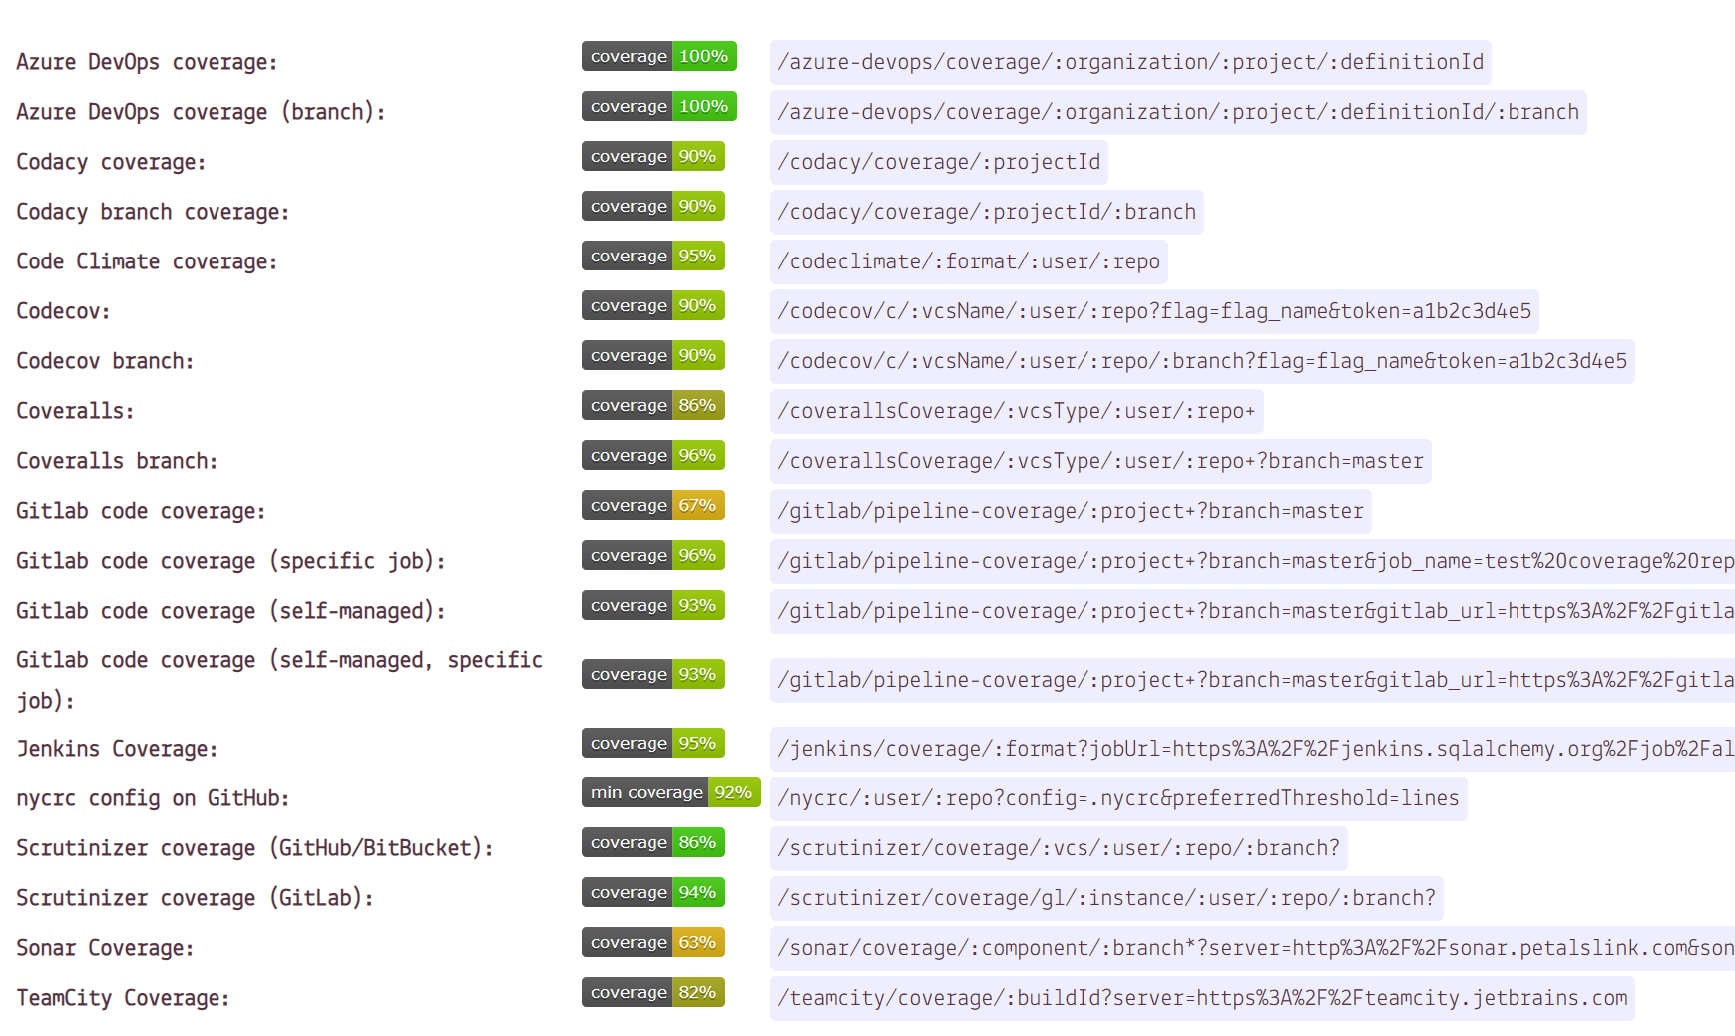Image resolution: width=1735 pixels, height=1036 pixels.
Task: Click the Codecov /:branch?flag=flag_name path
Action: 1202,361
